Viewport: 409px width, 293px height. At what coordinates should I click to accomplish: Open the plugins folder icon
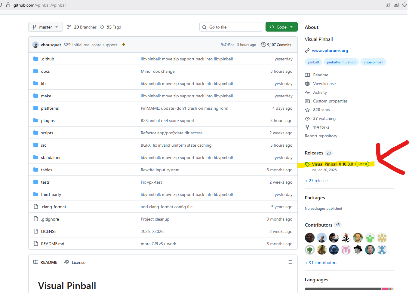(36, 121)
